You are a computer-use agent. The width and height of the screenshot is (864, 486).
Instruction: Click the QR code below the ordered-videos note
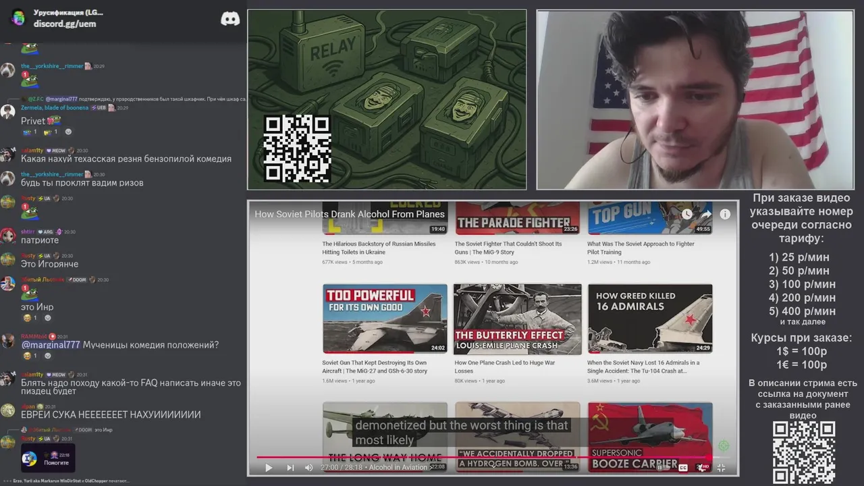tap(803, 452)
